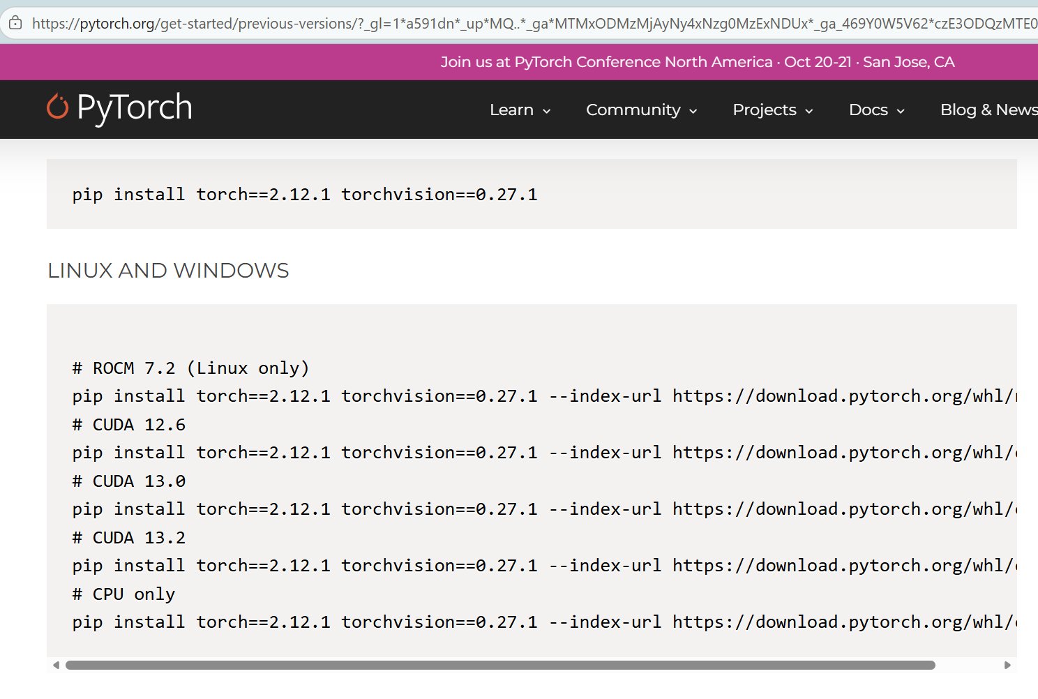Click the '# CUDA 13.2' comment line
This screenshot has height=699, width=1038.
point(129,538)
